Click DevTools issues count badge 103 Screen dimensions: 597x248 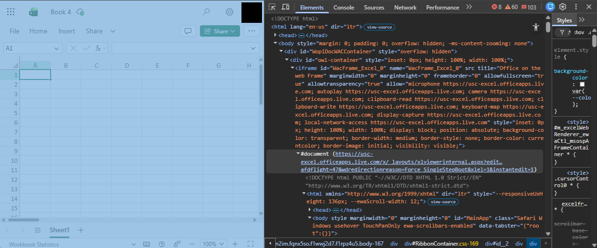point(529,7)
